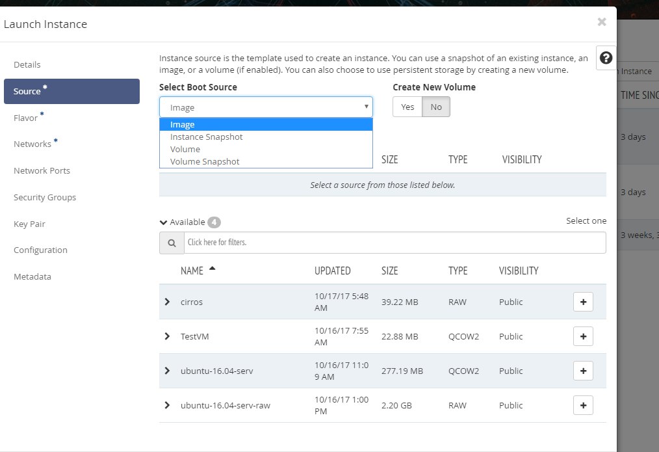The image size is (659, 452).
Task: Click the help question mark icon
Action: click(606, 59)
